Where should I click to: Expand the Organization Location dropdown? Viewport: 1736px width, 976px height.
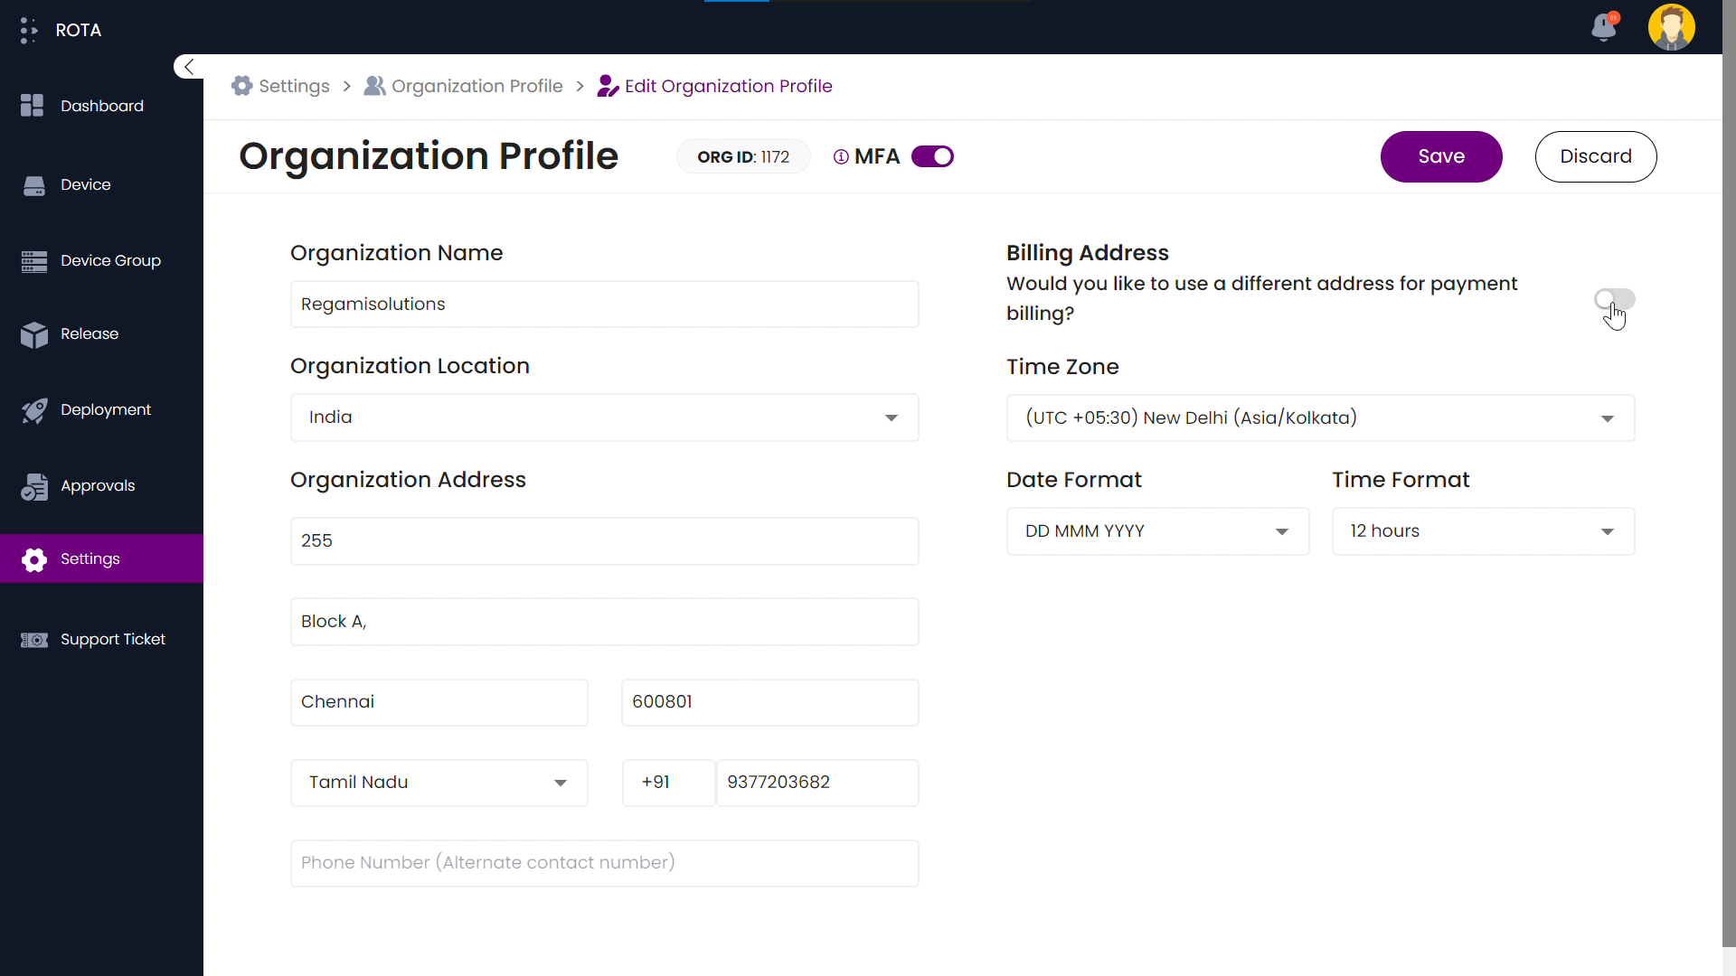(604, 418)
